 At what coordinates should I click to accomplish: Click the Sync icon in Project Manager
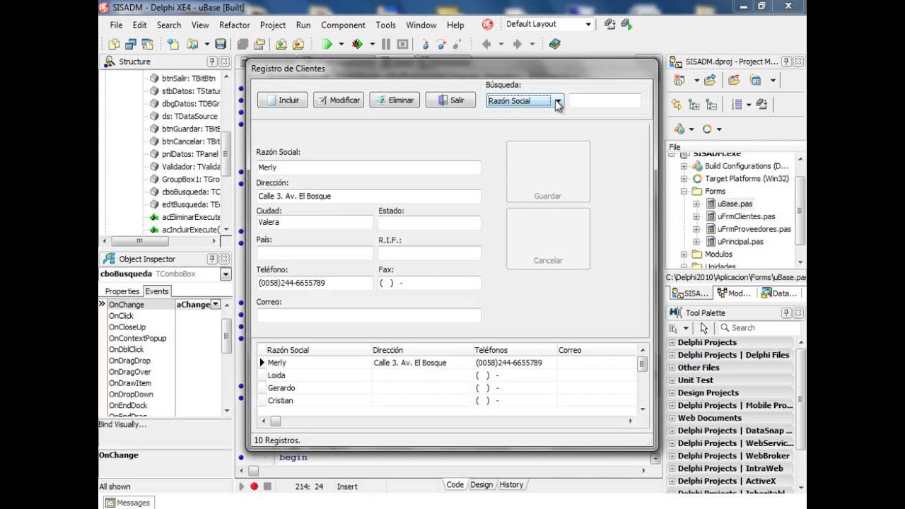coord(677,105)
